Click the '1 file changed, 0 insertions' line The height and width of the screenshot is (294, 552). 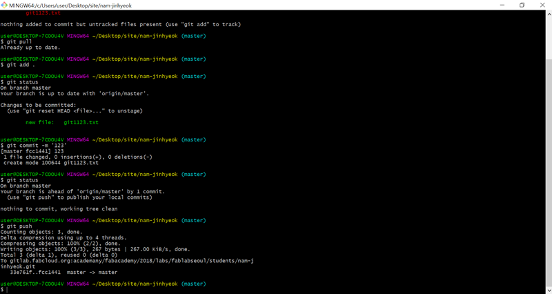78,157
